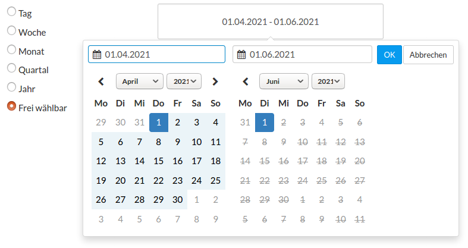Image resolution: width=468 pixels, height=248 pixels.
Task: Go to next month in the April calendar
Action: (215, 81)
